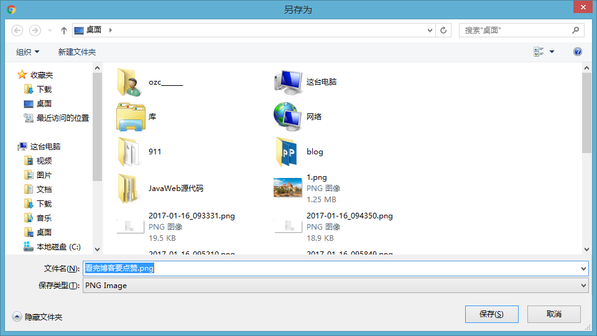597x336 pixels.
Task: Open 最近访问的位置 in sidebar
Action: coord(57,118)
